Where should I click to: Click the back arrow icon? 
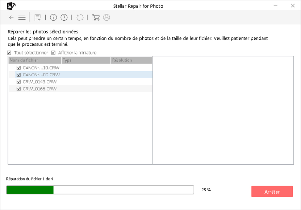[x=11, y=17]
